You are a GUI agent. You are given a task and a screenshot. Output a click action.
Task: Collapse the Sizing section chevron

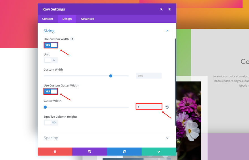pyautogui.click(x=167, y=31)
